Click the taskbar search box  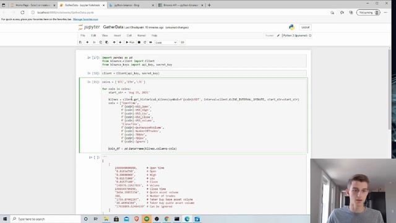45,219
